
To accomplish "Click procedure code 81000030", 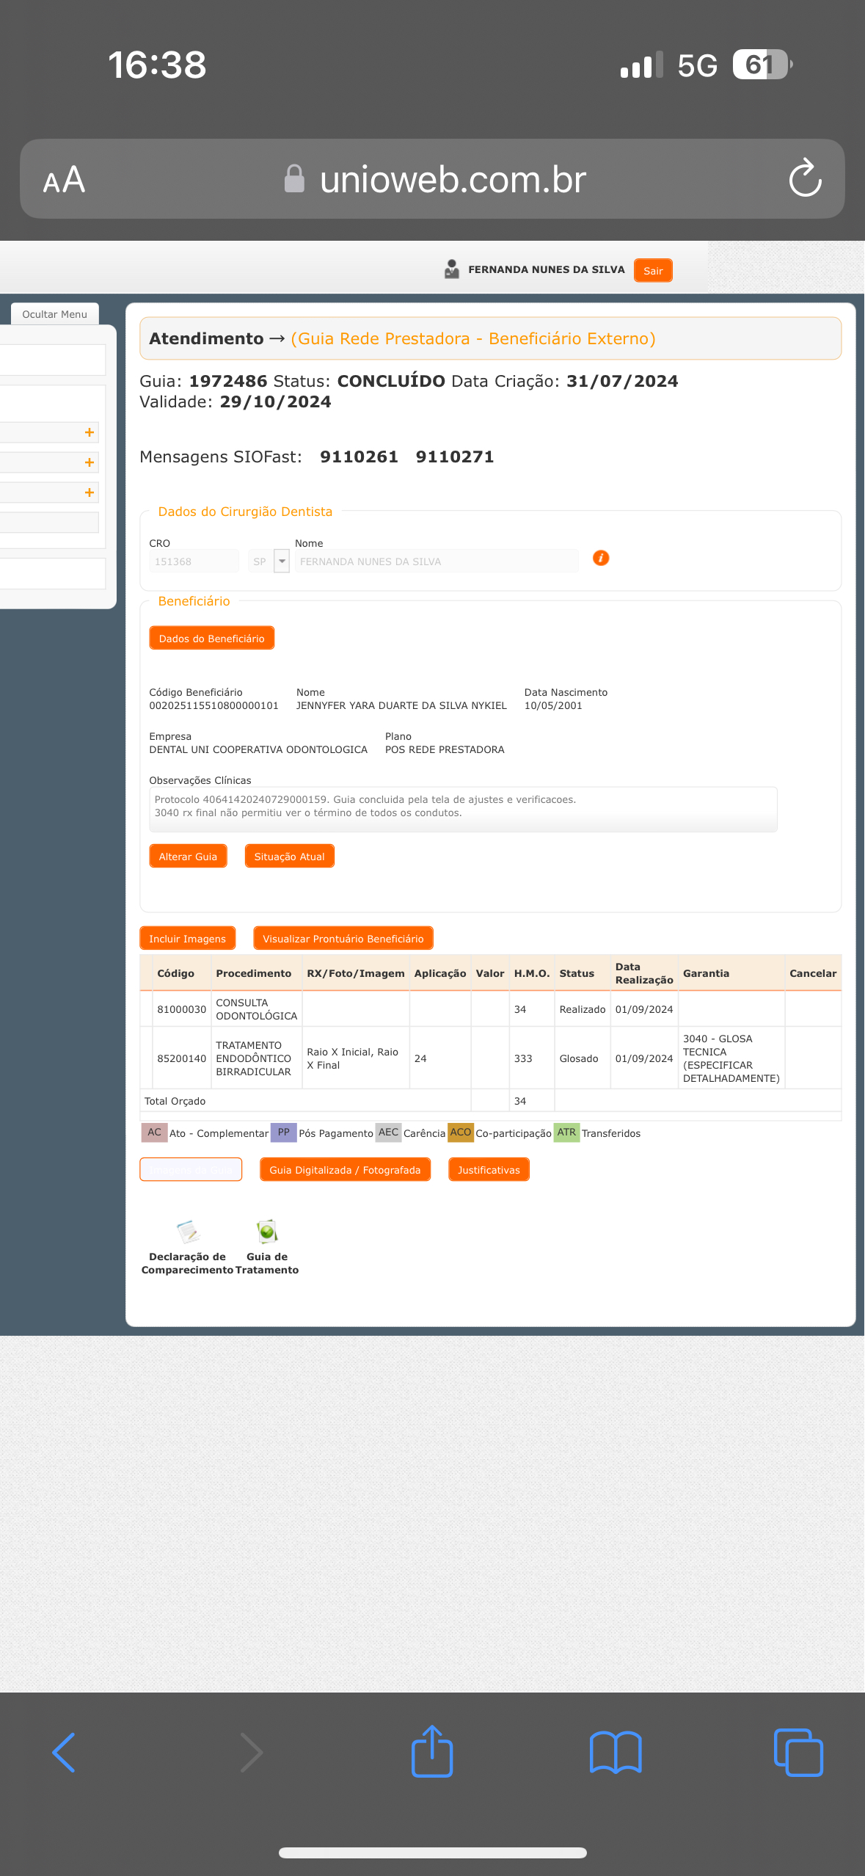I will click(181, 1009).
